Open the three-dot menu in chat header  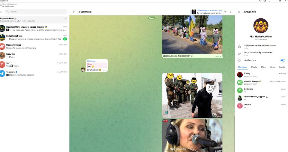tap(231, 12)
